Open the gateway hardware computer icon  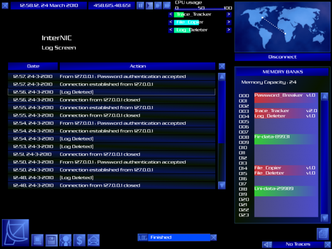(x=37, y=240)
